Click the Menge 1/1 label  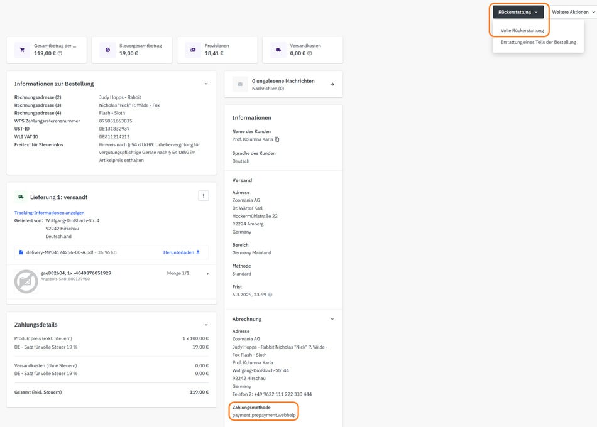[x=178, y=273]
